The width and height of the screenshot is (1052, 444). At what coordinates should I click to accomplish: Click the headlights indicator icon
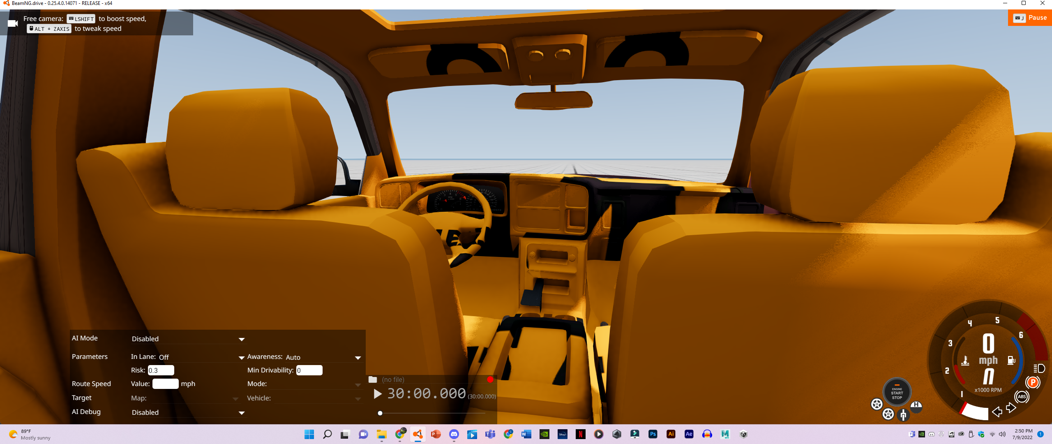pos(1039,368)
